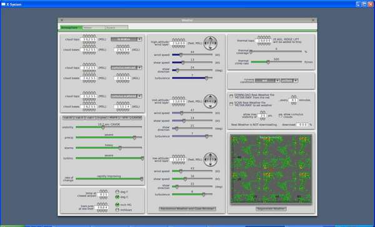Viewport: 375px width, 227px height.
Task: Open the runway conditions wet dropdown
Action: tap(267, 80)
